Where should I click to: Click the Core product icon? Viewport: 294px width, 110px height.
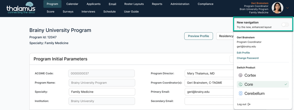click(240, 84)
